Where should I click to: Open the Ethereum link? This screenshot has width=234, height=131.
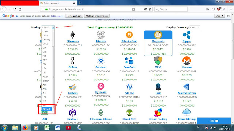(73, 41)
